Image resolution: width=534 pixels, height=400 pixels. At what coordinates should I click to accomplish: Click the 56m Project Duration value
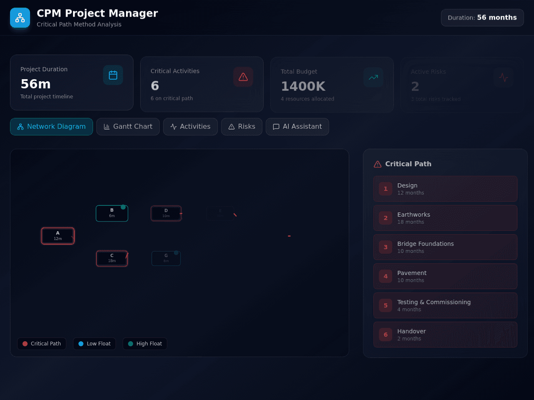click(x=35, y=84)
